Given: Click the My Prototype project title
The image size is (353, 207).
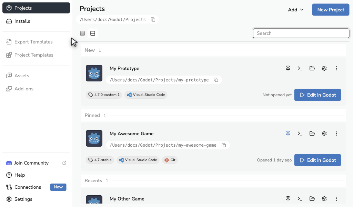Looking at the screenshot, I should click(124, 68).
